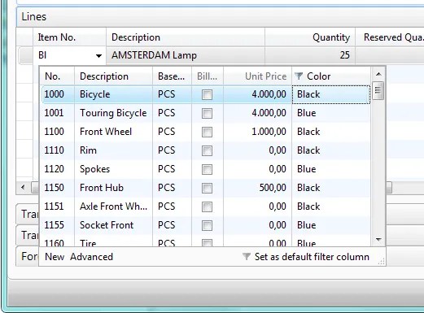Select the Touring Bicycle row
Screen dimensions: 424x313
206,113
